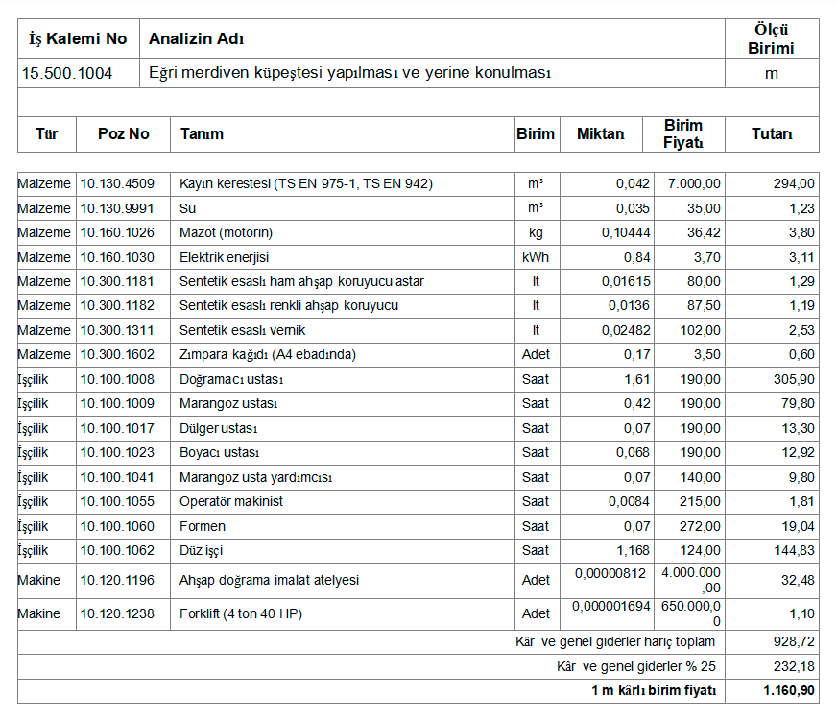
Task: Click the 'Poz No' column header
Action: coord(124,134)
